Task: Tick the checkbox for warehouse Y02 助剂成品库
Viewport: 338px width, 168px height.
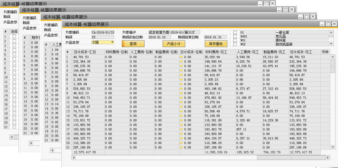Action: point(235,44)
